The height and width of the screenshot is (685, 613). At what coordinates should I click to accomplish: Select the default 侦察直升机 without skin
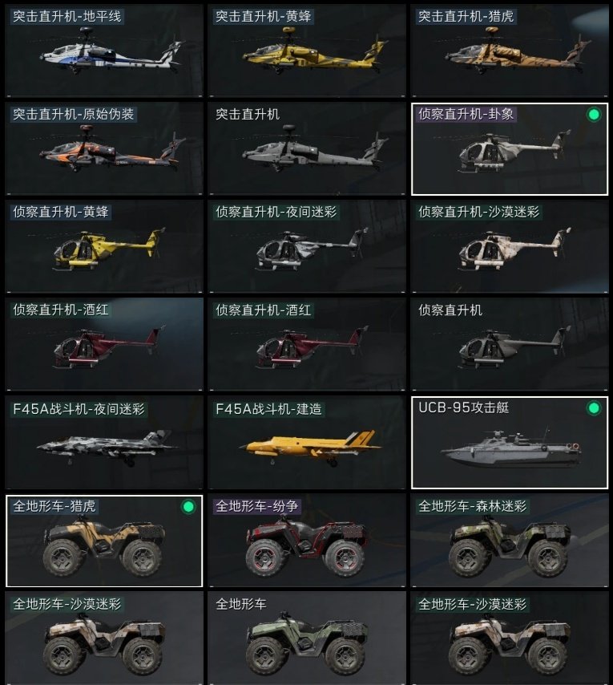(510, 345)
